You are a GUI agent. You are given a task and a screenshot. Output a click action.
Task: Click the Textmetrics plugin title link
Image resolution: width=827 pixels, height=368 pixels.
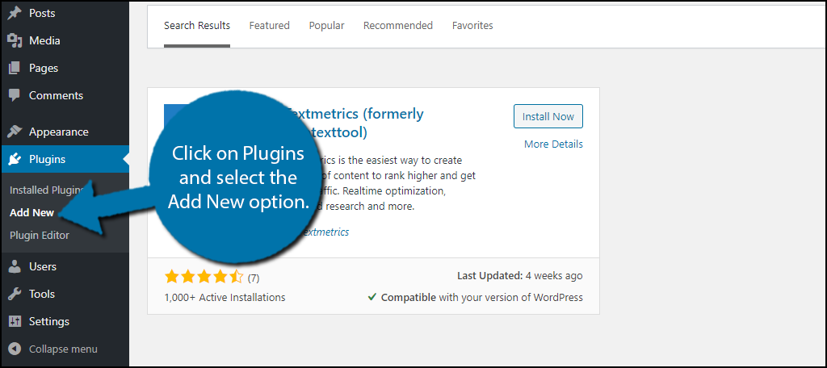coord(354,123)
